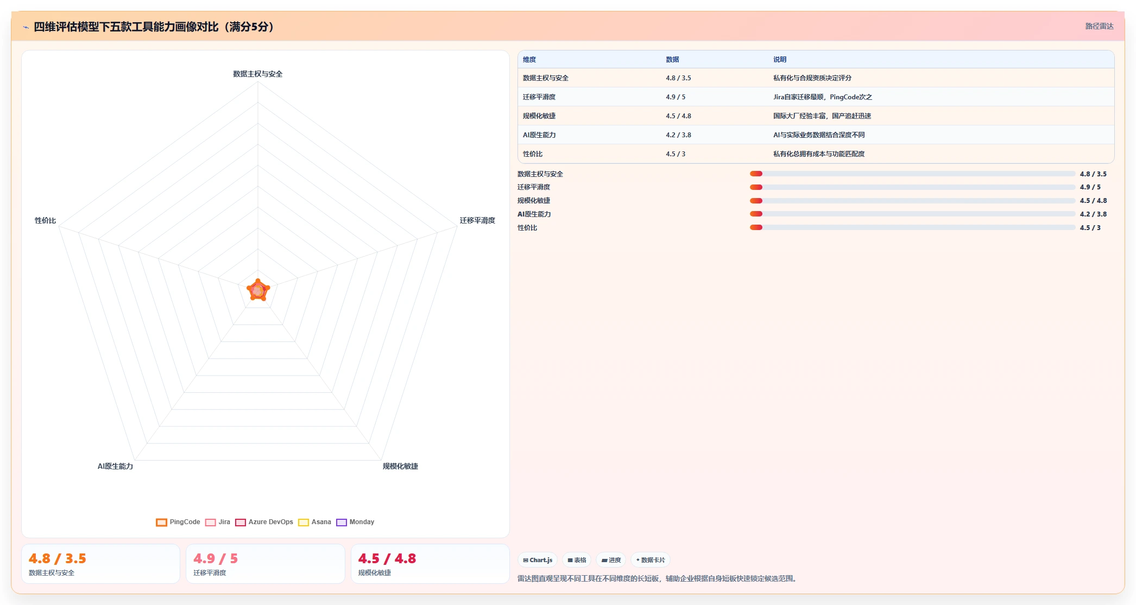
Task: Click the 数据卡片 tag chip
Action: pyautogui.click(x=650, y=560)
